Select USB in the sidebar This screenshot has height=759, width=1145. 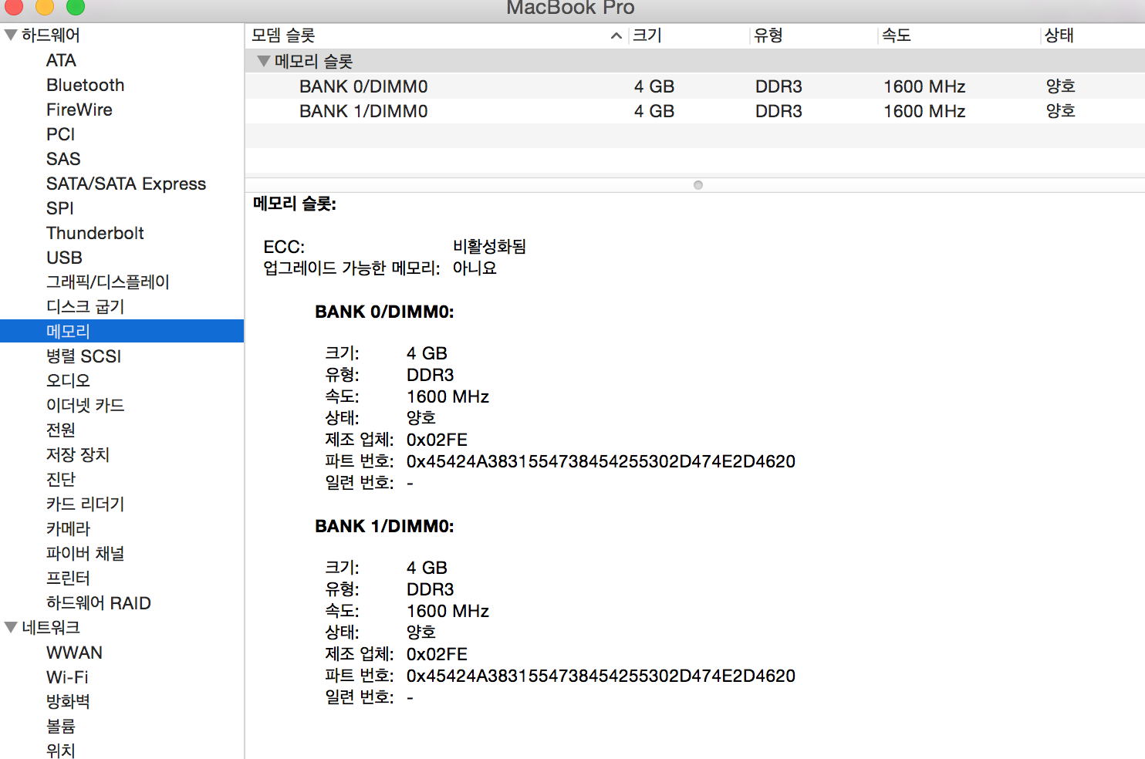click(x=64, y=258)
